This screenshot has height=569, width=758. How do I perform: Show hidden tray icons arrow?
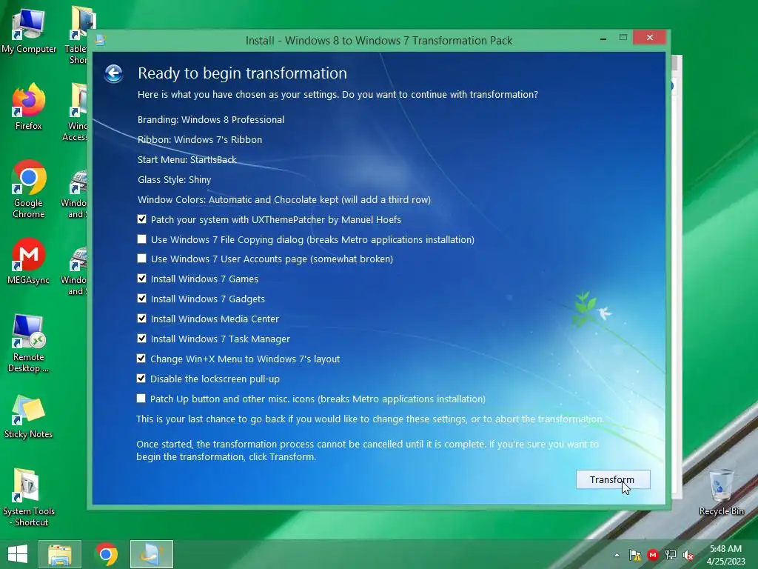(x=617, y=555)
